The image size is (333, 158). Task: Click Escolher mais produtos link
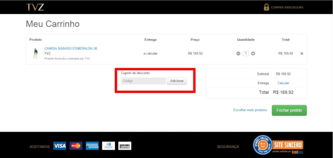[250, 110]
